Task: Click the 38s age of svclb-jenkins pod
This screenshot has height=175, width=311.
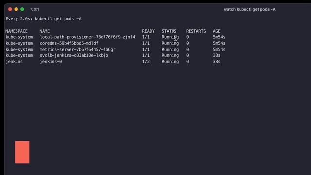Action: (x=217, y=55)
